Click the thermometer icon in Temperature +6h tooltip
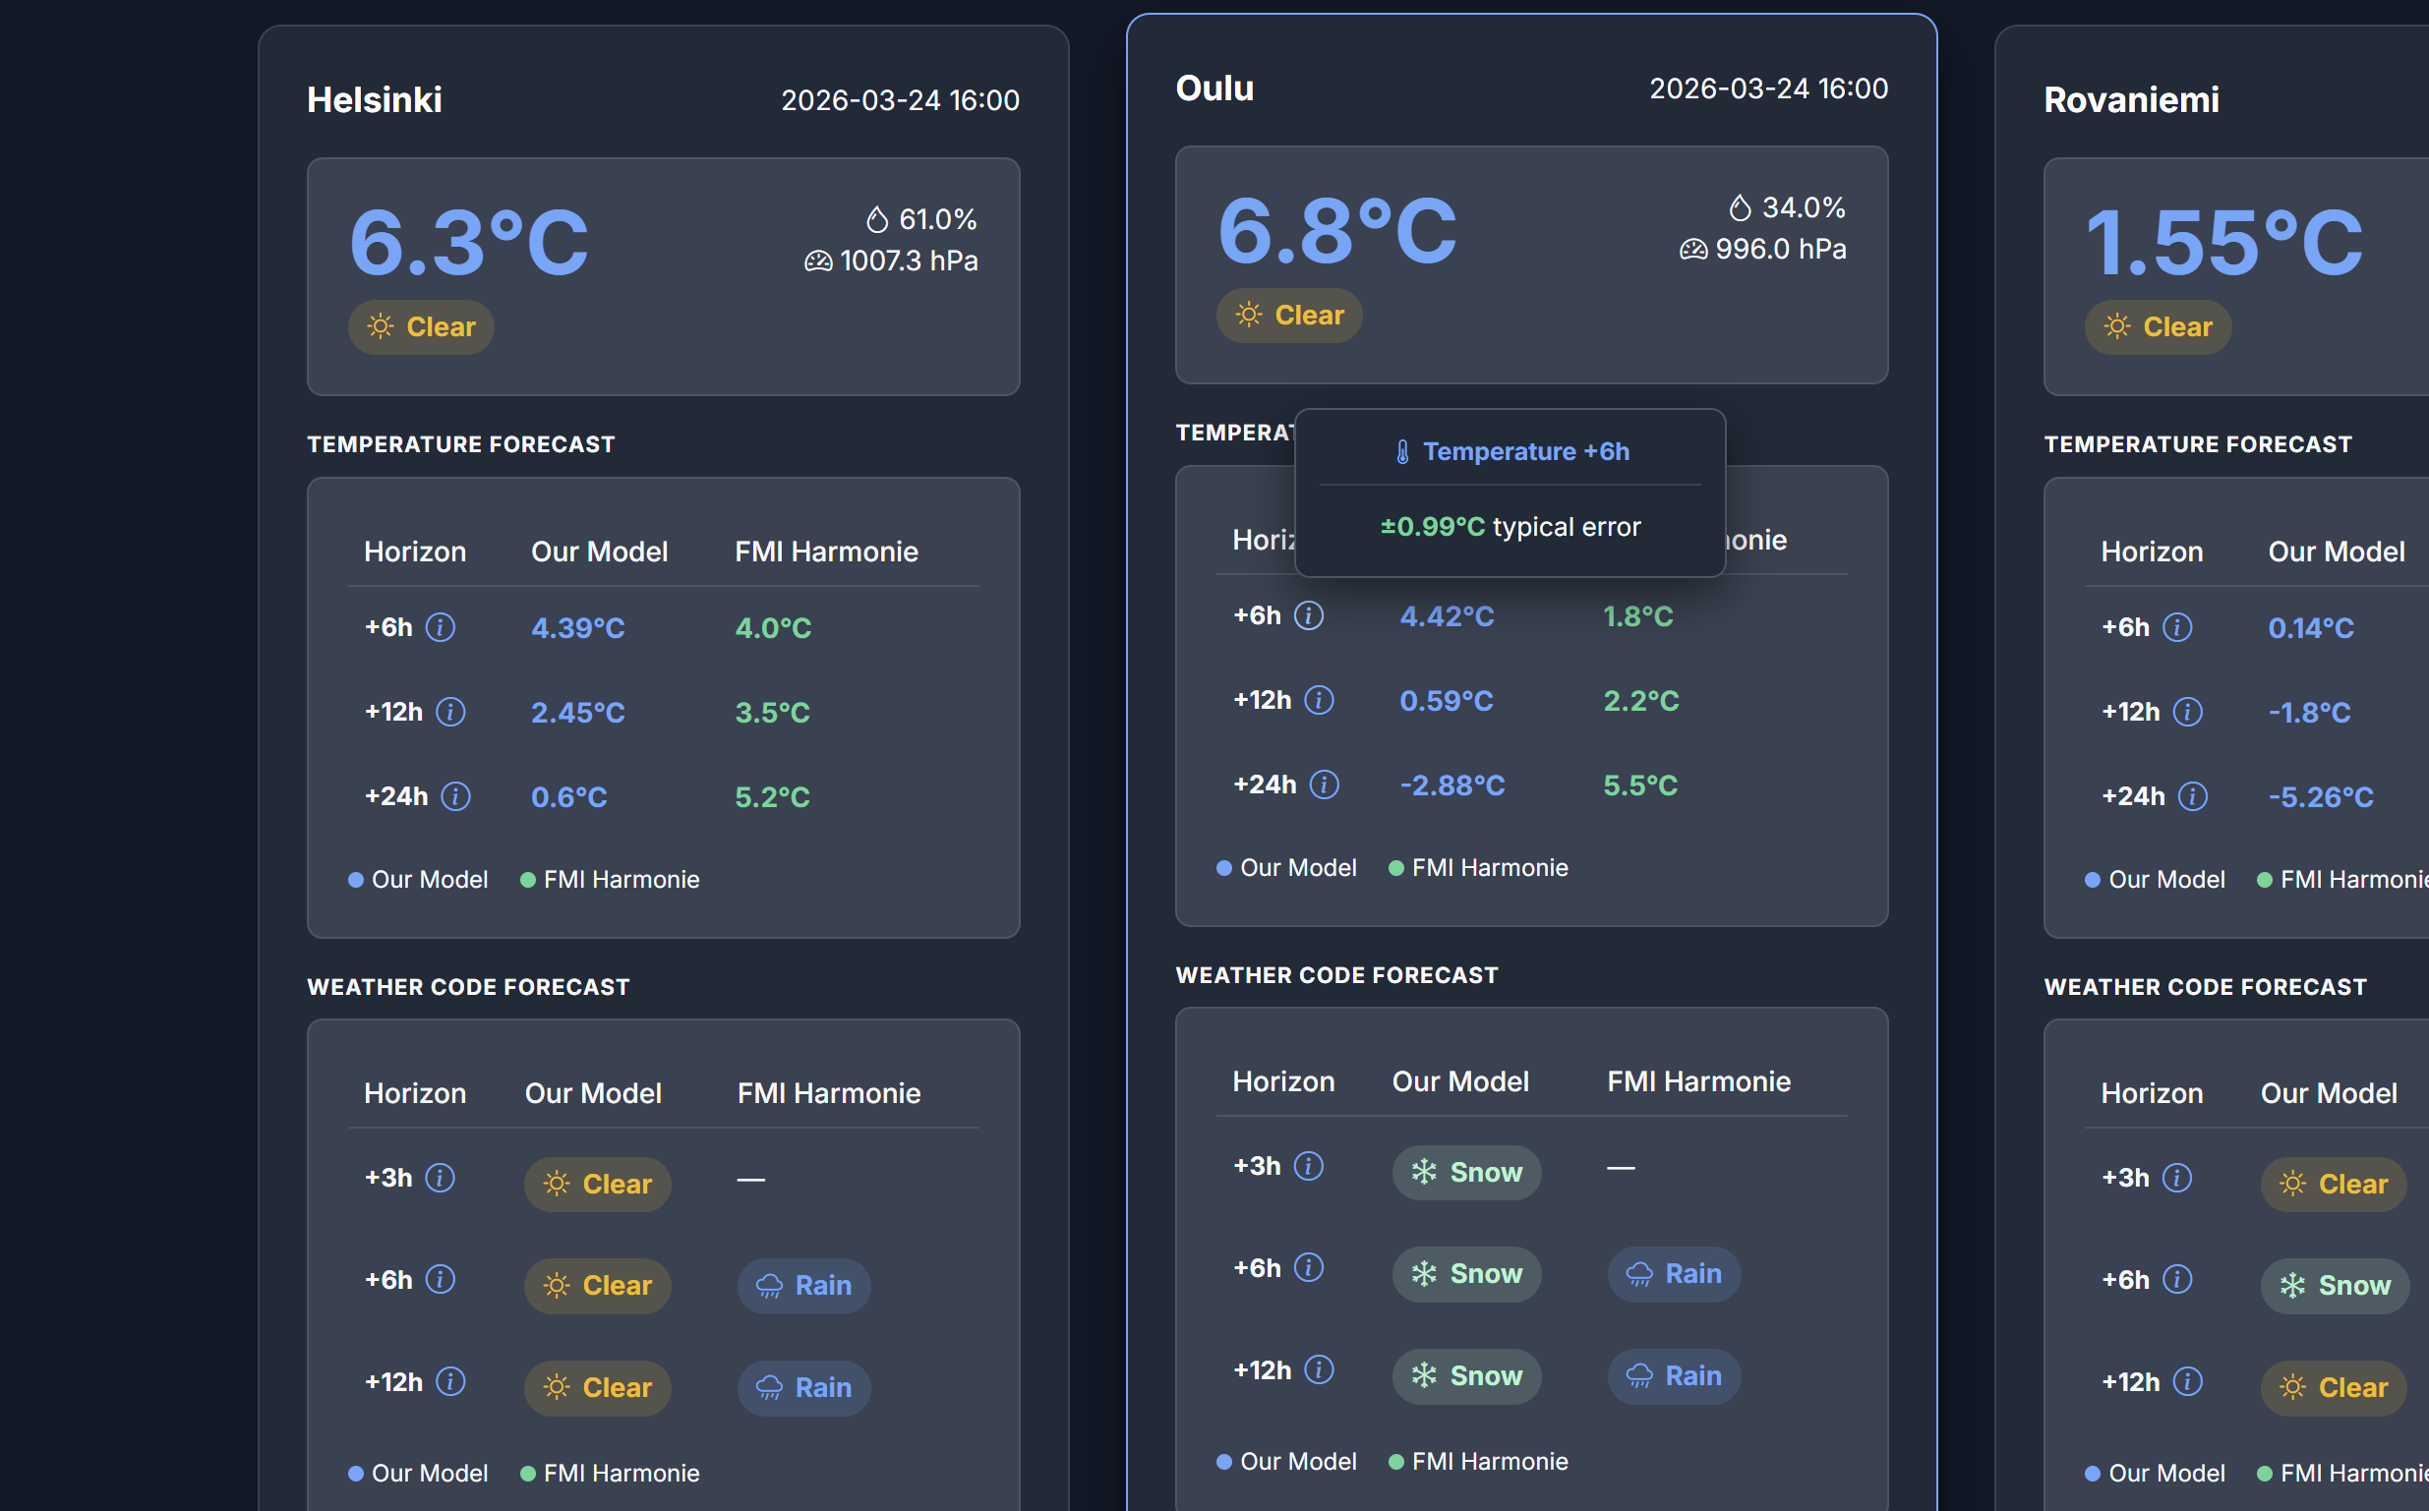This screenshot has height=1511, width=2429. 1402,450
